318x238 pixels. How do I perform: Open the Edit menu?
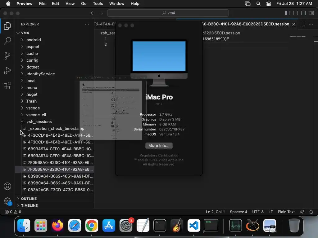55,4
